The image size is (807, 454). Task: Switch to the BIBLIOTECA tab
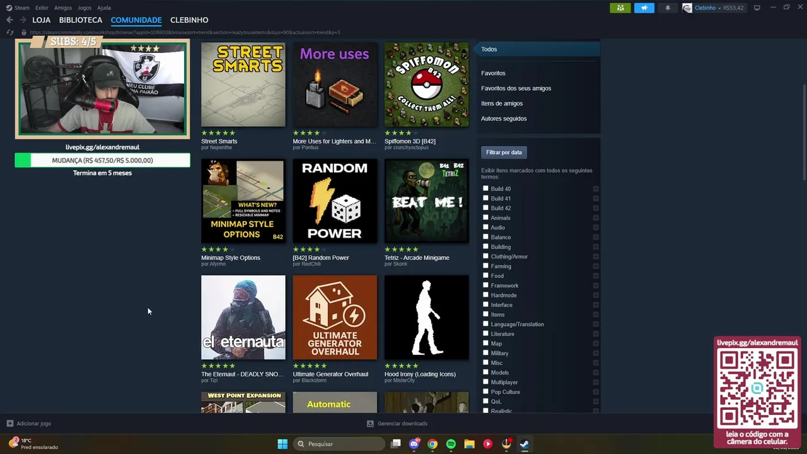(x=81, y=20)
